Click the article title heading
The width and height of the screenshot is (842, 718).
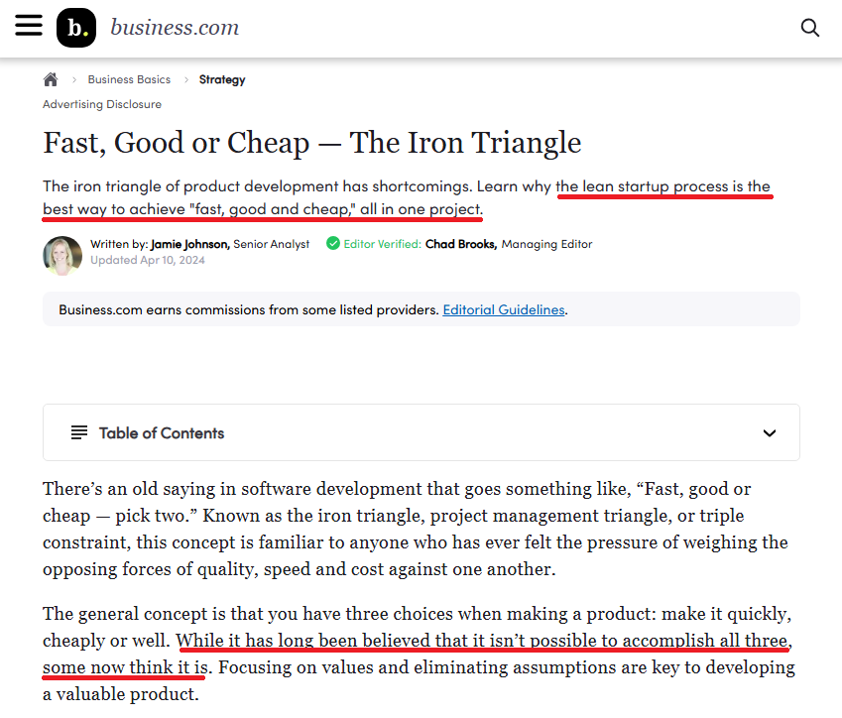(x=311, y=143)
